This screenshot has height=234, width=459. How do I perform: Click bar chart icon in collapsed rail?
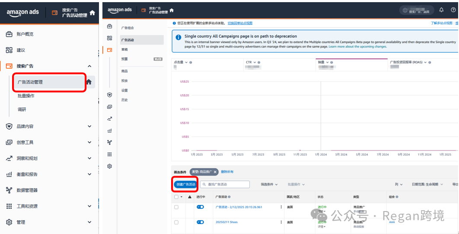109,131
